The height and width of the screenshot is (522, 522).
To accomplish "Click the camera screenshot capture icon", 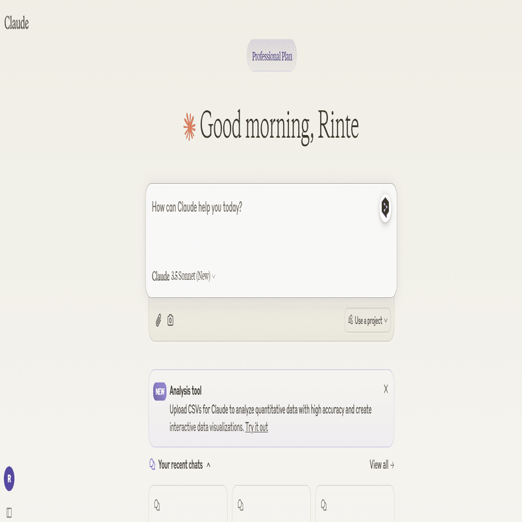I will pyautogui.click(x=170, y=320).
